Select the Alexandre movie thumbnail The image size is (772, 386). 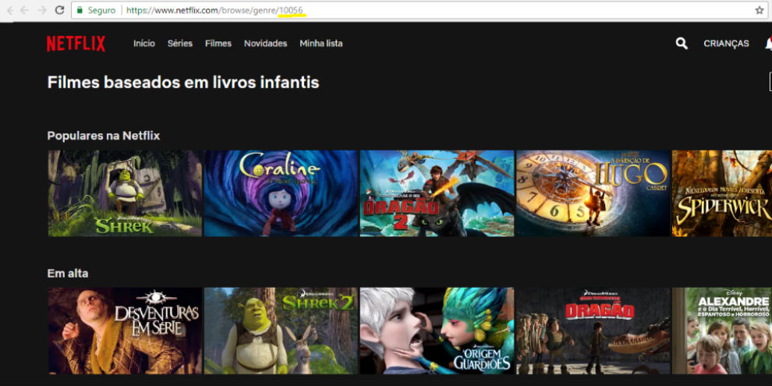click(722, 331)
